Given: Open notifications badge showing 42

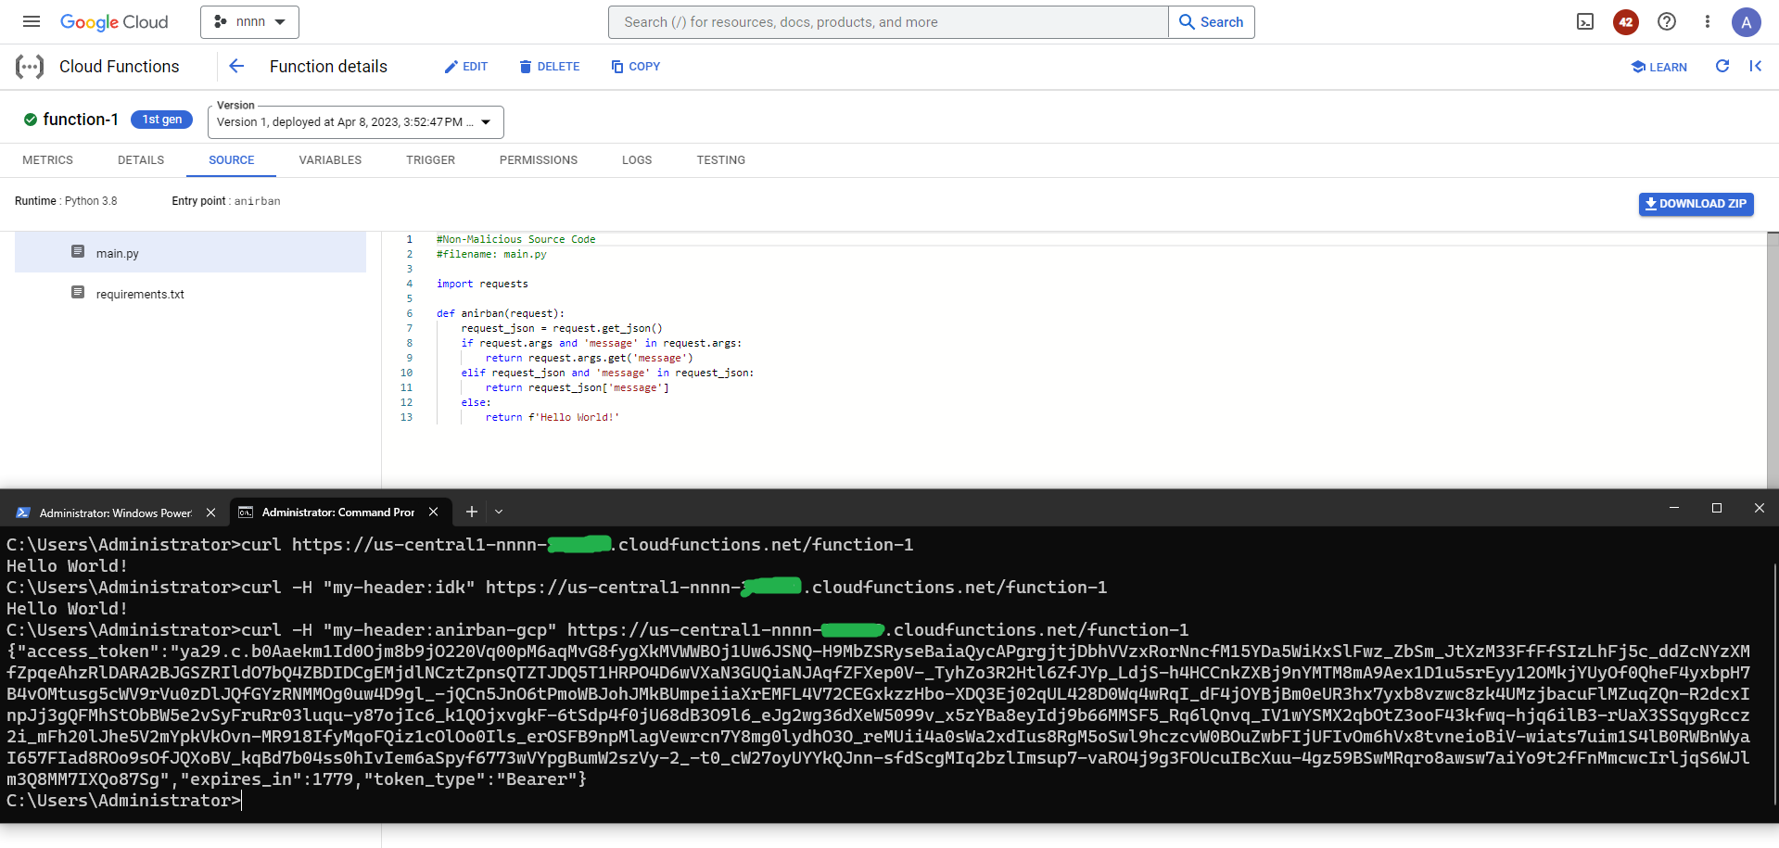Looking at the screenshot, I should coord(1626,21).
